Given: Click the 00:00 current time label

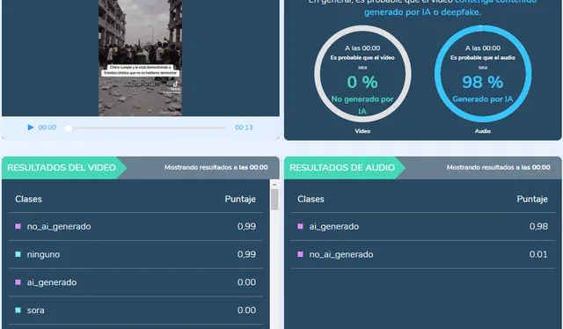Looking at the screenshot, I should [47, 128].
